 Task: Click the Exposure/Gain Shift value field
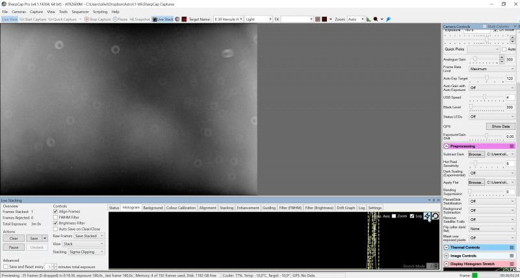pos(510,136)
